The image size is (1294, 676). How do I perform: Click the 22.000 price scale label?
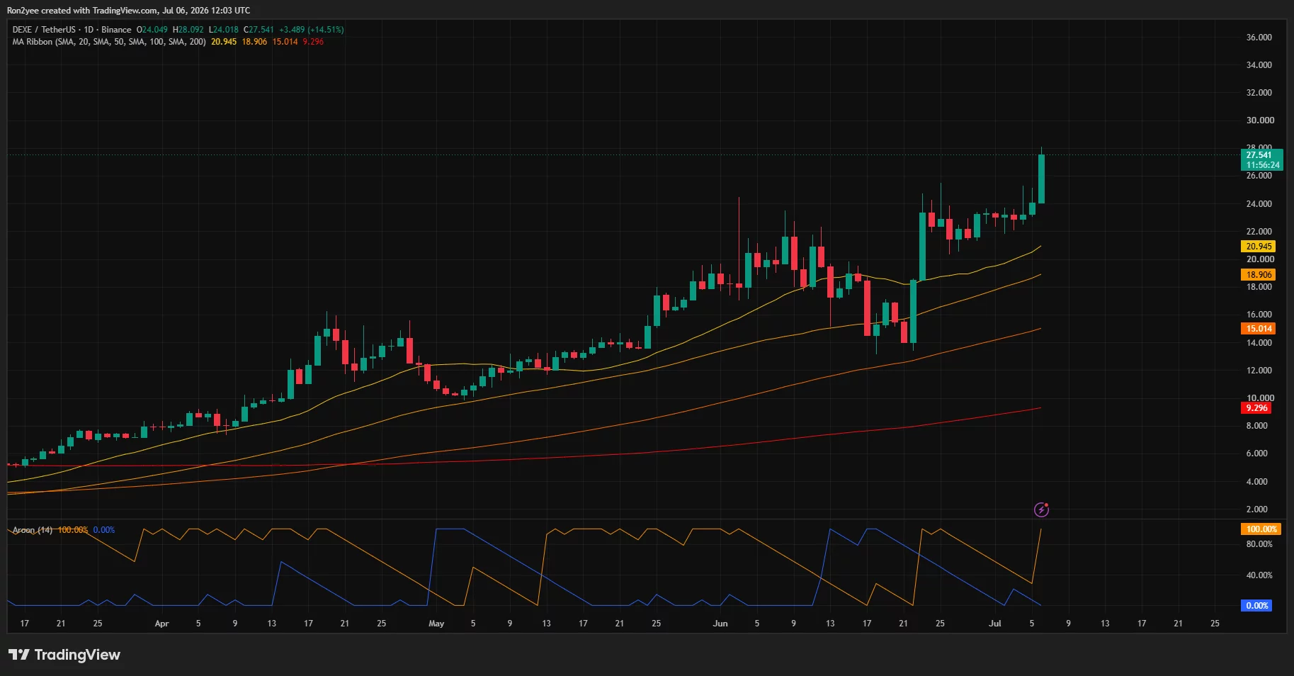coord(1259,232)
